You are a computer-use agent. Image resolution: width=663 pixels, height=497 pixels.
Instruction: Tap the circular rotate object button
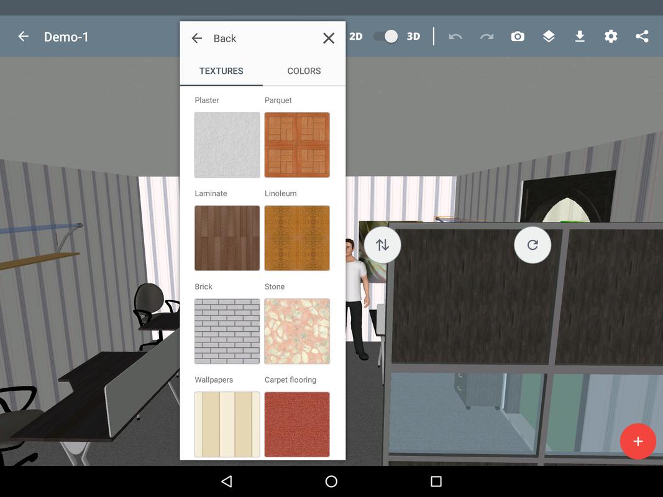[533, 245]
